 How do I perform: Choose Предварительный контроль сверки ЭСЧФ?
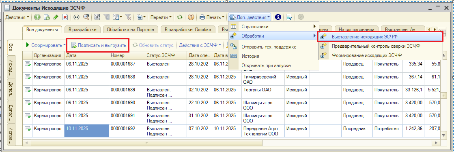pyautogui.click(x=381, y=46)
